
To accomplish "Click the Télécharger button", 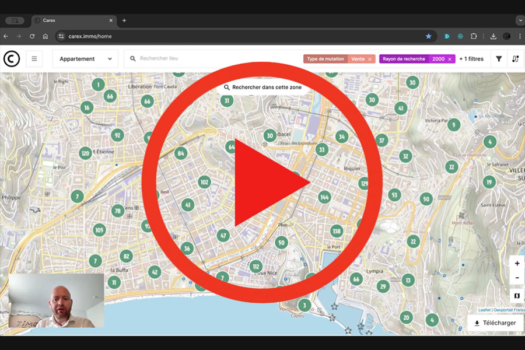I will [495, 323].
